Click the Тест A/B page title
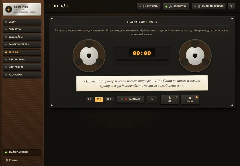This screenshot has width=240, height=166. pyautogui.click(x=58, y=6)
